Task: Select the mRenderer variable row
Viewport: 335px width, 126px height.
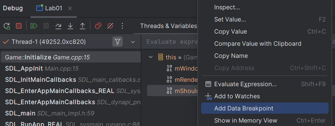Action: 172,79
